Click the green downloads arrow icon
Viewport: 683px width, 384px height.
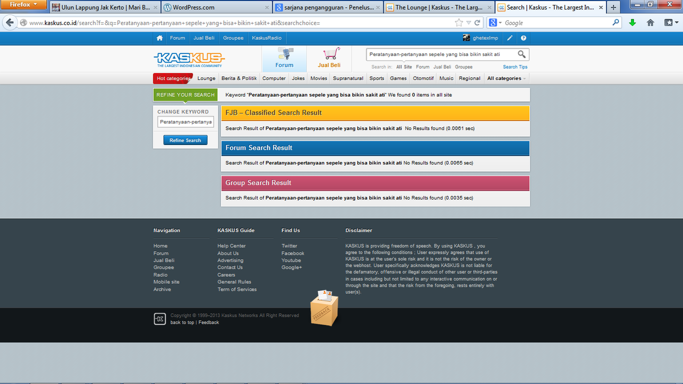coord(632,22)
